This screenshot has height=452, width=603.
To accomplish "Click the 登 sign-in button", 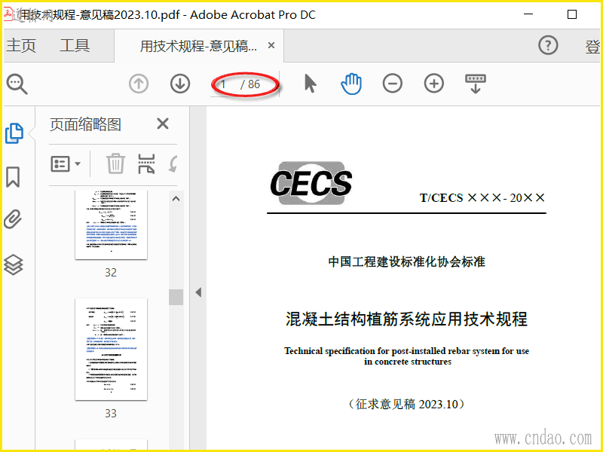I will (592, 46).
